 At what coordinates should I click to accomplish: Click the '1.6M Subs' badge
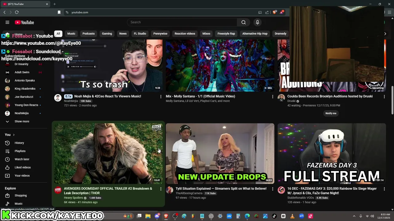click(x=95, y=198)
